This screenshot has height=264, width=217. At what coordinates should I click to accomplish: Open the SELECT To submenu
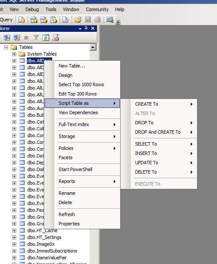[x=159, y=144]
